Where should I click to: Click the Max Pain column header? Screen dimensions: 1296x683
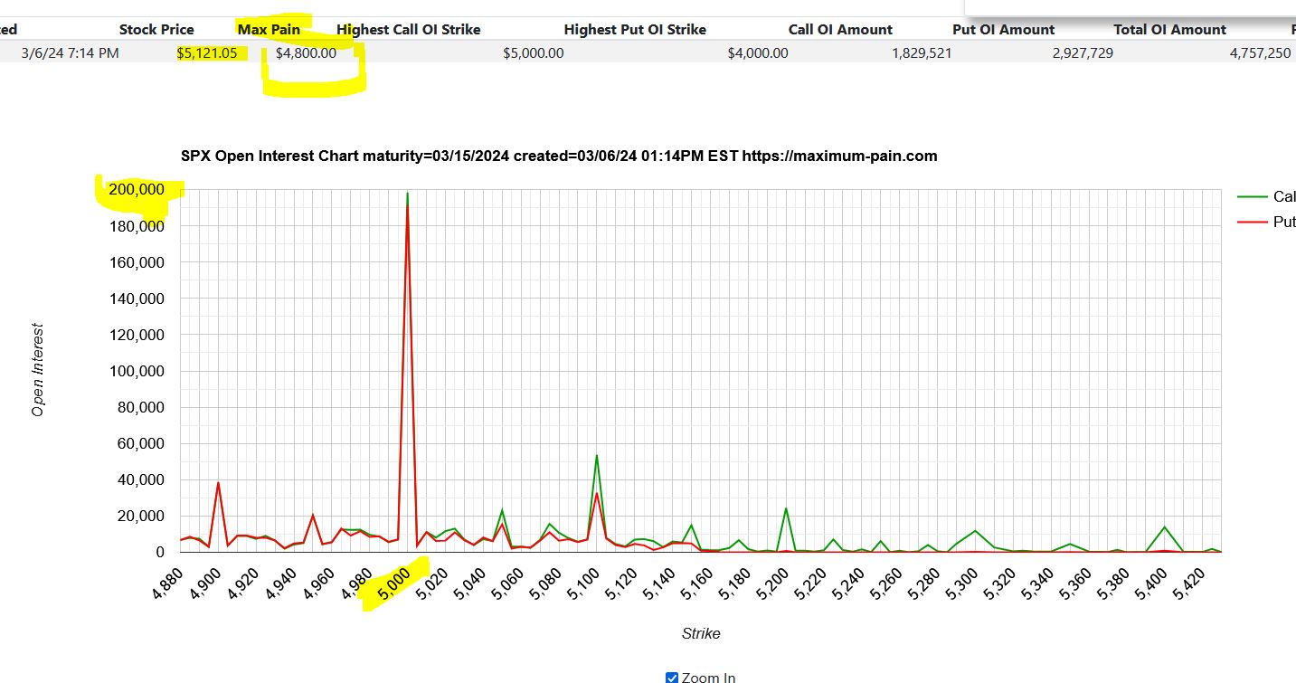269,29
